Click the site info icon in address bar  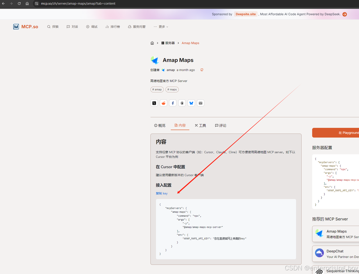[x=36, y=4]
